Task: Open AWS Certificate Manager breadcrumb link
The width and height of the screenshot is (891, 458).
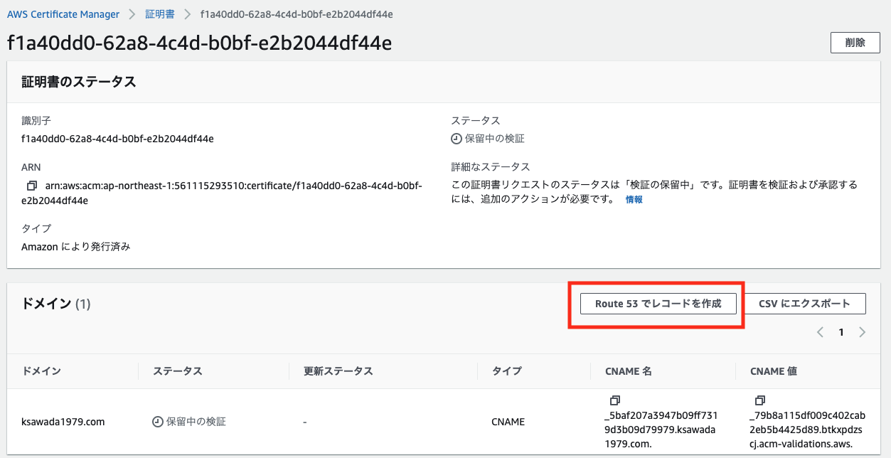Action: coord(63,14)
